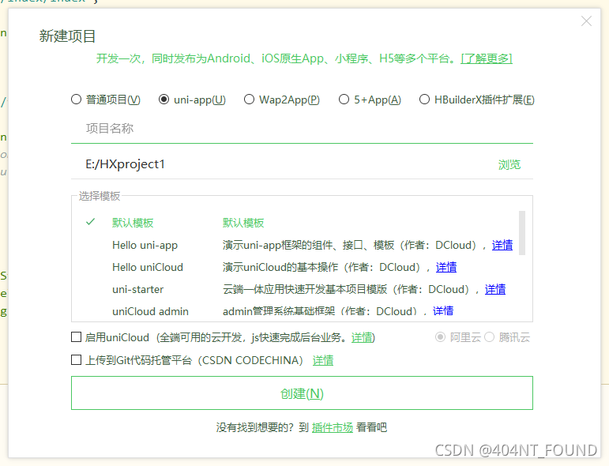Image resolution: width=609 pixels, height=466 pixels.
Task: Close the 新建项目 dialog with the X
Action: tap(586, 21)
